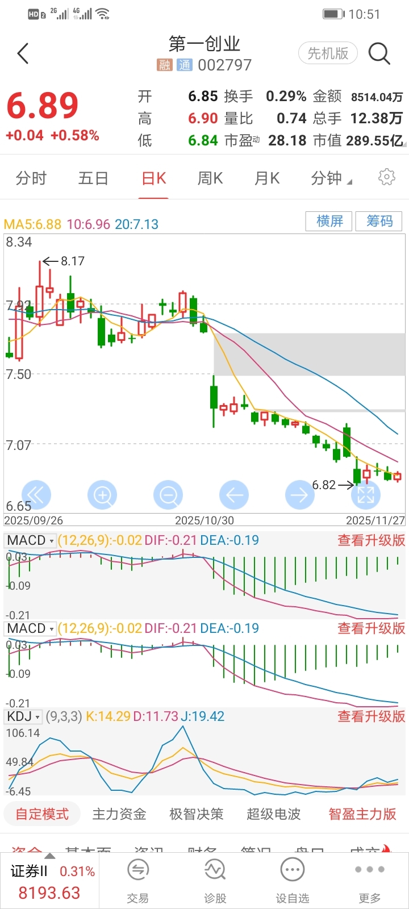The image size is (409, 909).
Task: Open first MACD indicator dropdown
Action: point(31,540)
